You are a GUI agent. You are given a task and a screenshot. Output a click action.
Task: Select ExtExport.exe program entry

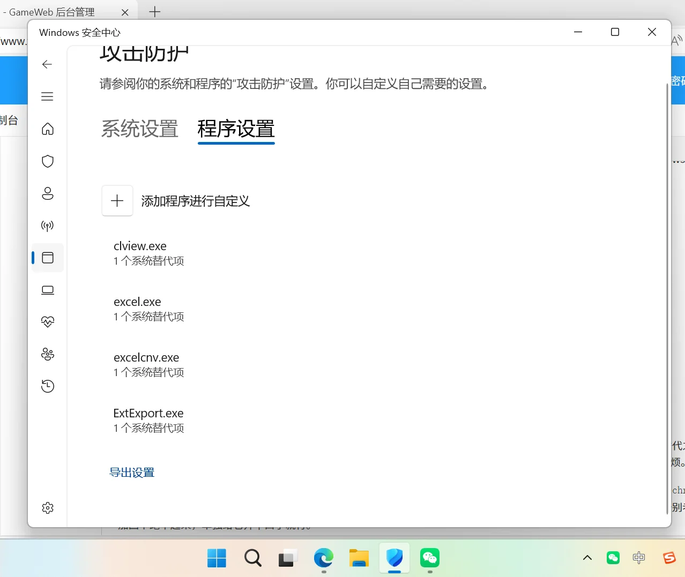pos(149,421)
